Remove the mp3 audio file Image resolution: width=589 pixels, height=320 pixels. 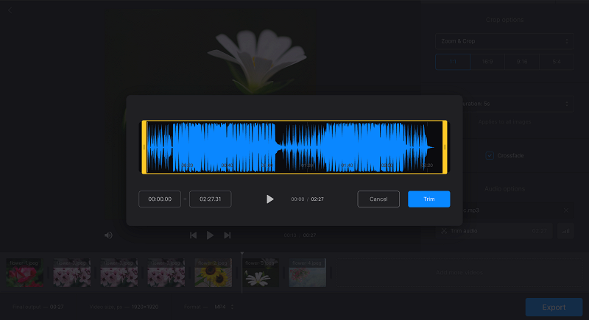pyautogui.click(x=565, y=210)
